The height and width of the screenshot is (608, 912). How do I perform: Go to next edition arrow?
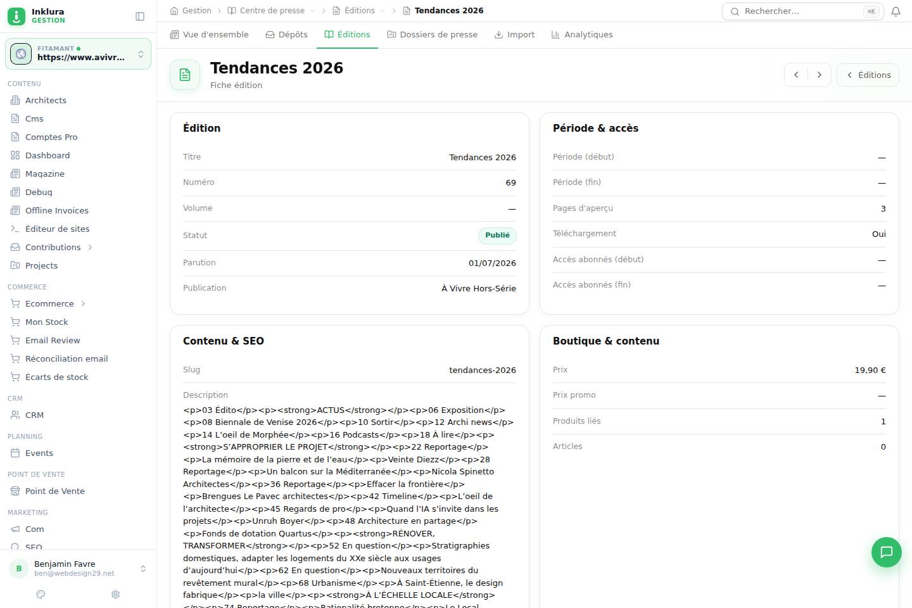tap(820, 75)
